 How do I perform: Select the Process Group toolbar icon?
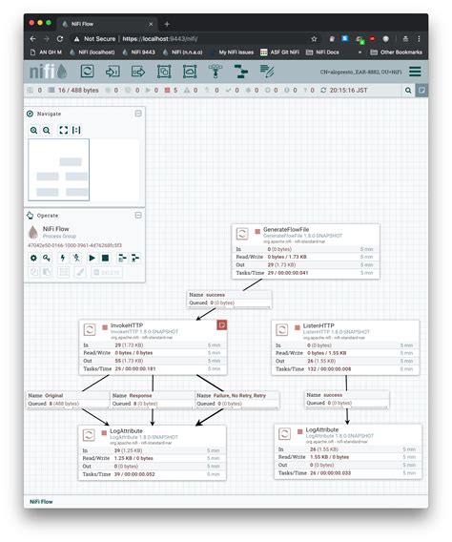[x=164, y=72]
